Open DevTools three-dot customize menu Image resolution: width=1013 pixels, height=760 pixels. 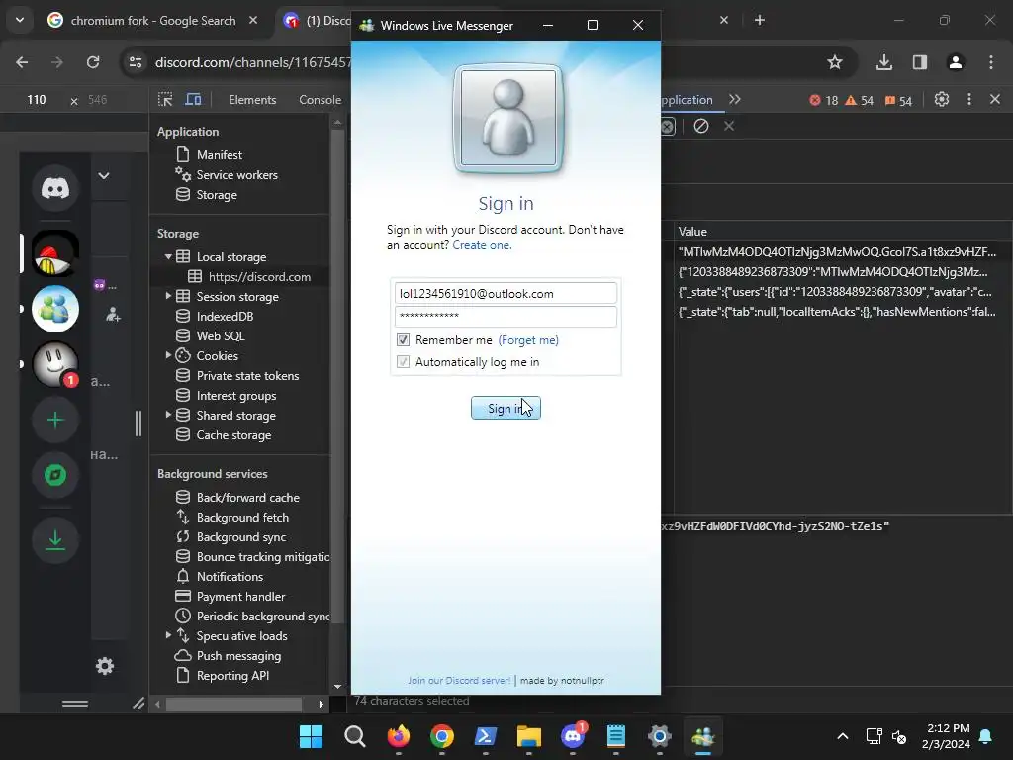point(969,100)
